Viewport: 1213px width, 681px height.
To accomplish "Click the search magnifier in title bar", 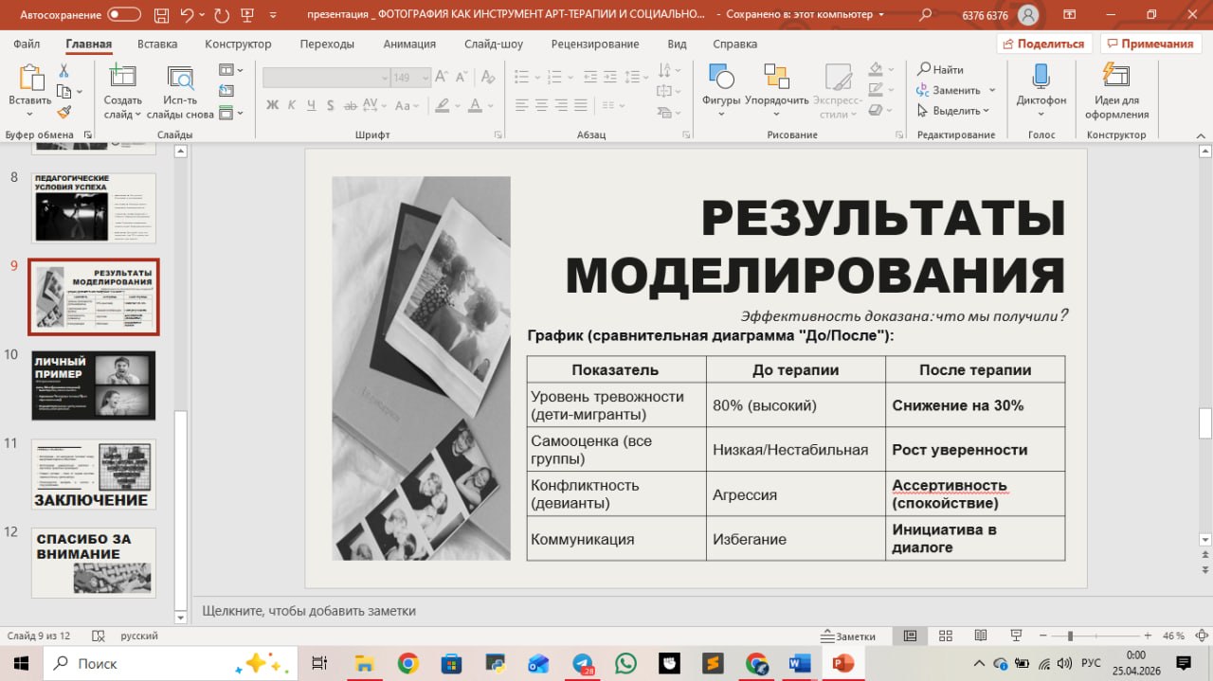I will 926,15.
